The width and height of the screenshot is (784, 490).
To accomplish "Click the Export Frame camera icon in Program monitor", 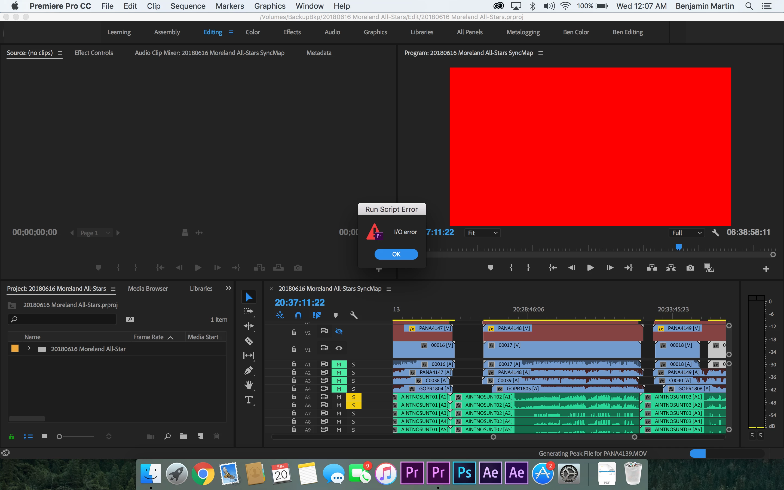I will point(690,268).
